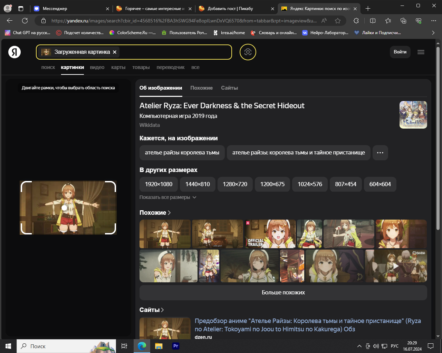This screenshot has width=442, height=353.
Task: Toggle browser split screen icon
Action: pos(373,21)
